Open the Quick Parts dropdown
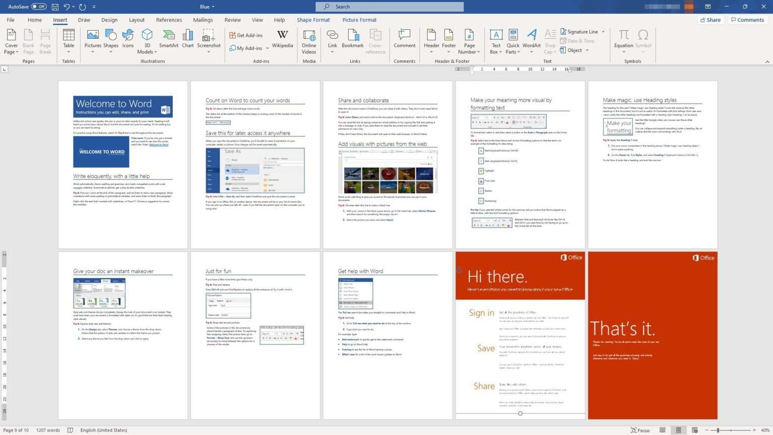Screen dimensions: 773x435 click(512, 40)
